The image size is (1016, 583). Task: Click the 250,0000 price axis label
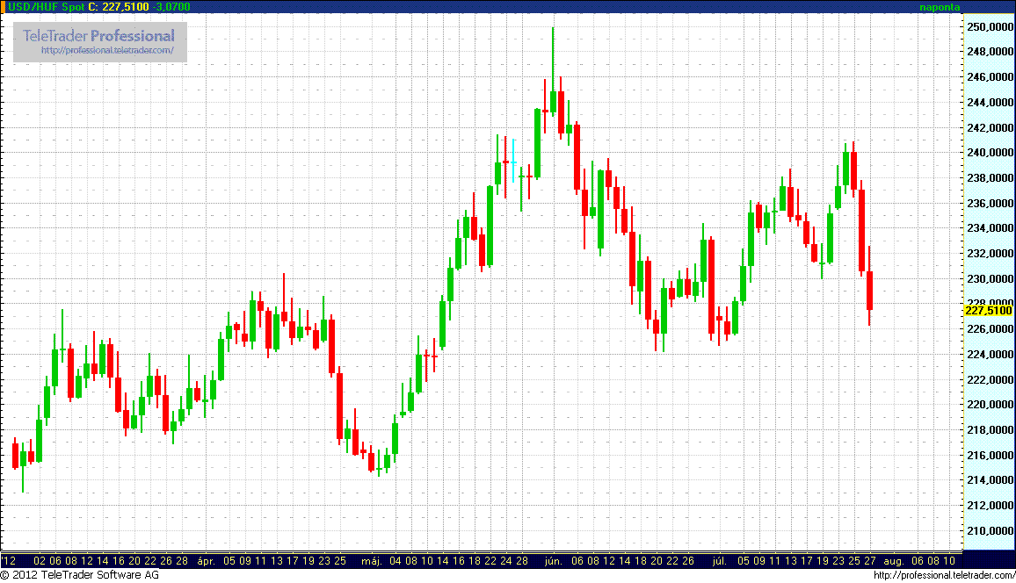point(989,27)
